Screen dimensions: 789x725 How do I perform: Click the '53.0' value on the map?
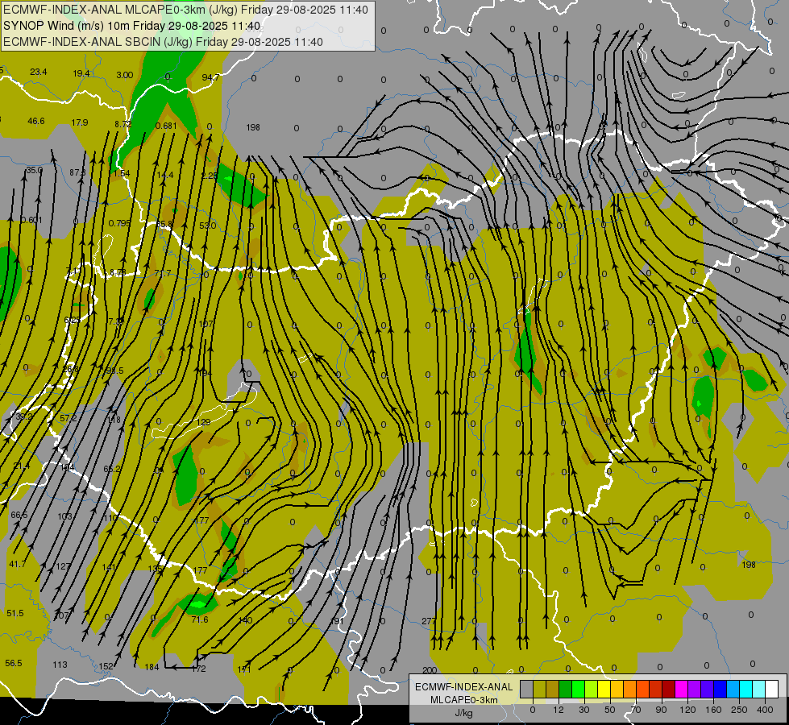point(207,226)
